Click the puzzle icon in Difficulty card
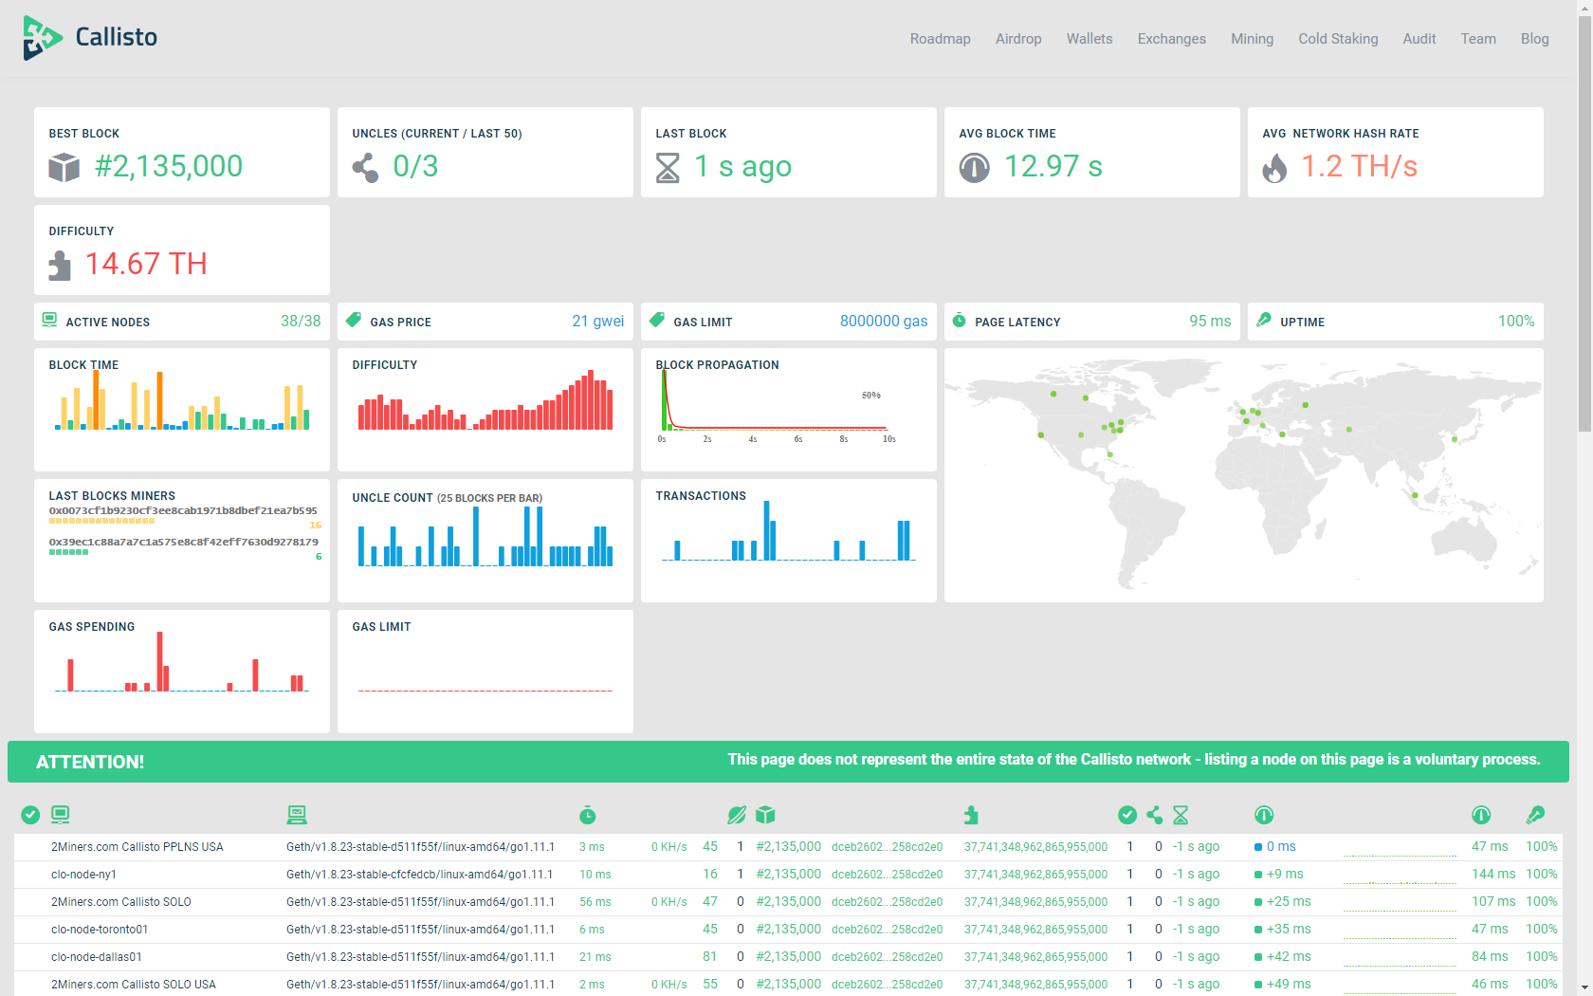The image size is (1593, 996). [x=60, y=266]
